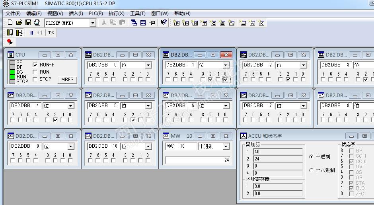Select single scan cycle mode icon
This screenshot has width=374, height=205.
coord(10,33)
